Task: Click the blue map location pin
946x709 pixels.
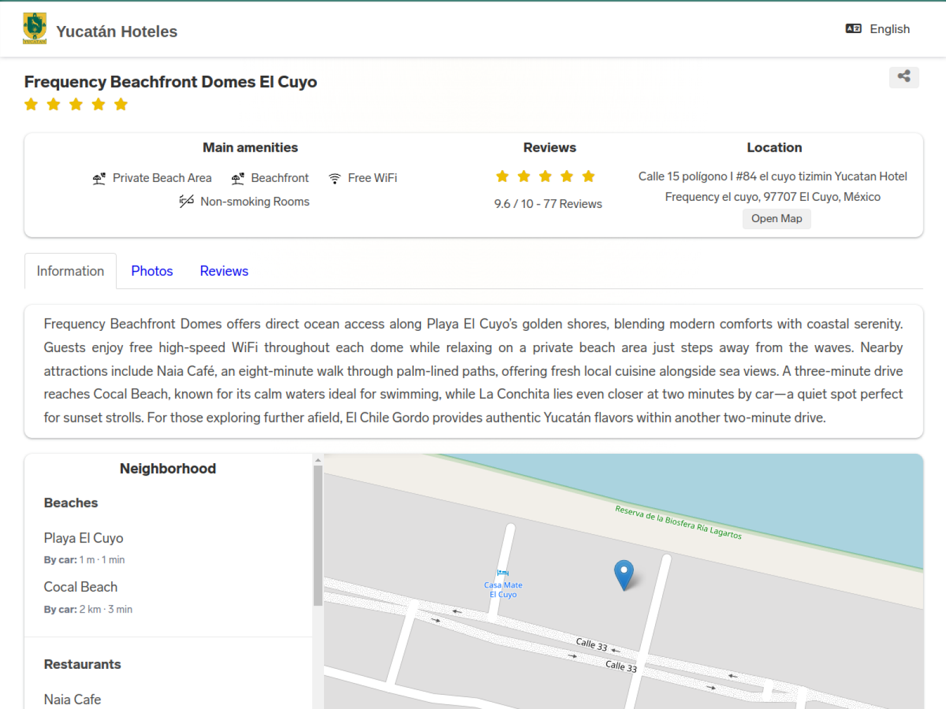Action: pos(624,575)
